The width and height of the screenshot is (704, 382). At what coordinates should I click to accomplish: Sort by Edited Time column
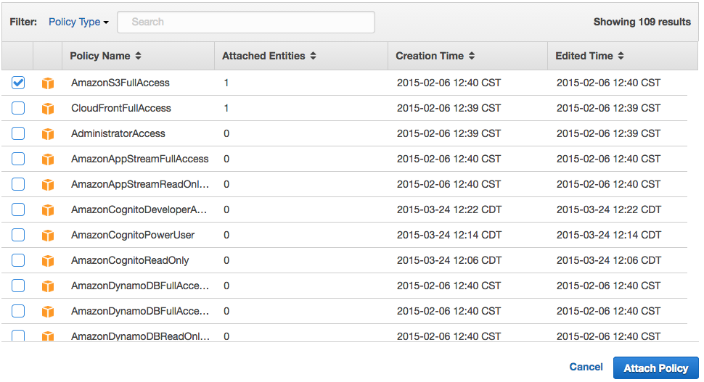point(589,56)
